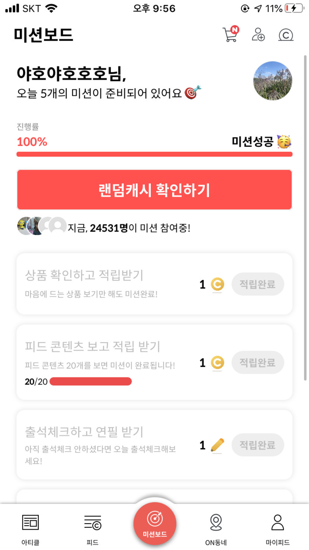Tap the participant avatars group
The height and width of the screenshot is (550, 309).
coord(42,226)
